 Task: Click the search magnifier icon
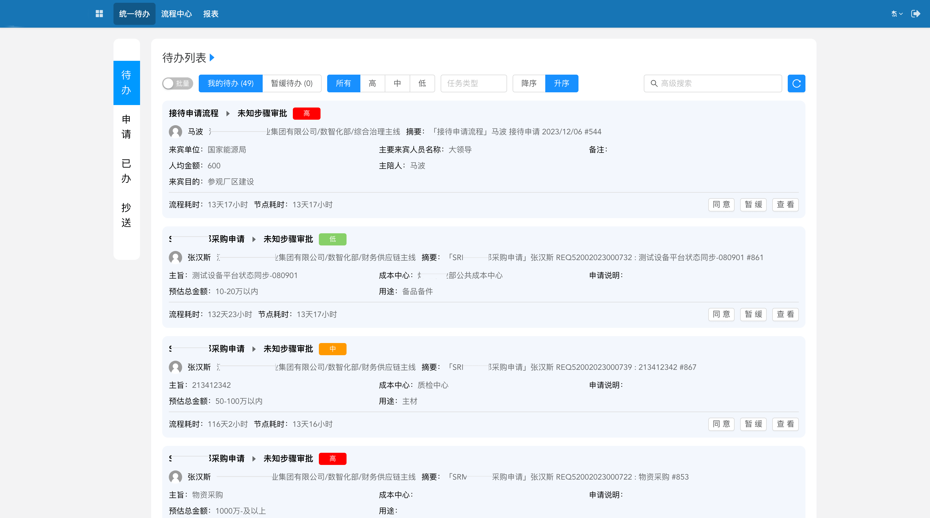pyautogui.click(x=654, y=84)
